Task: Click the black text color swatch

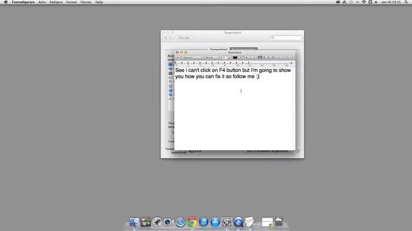Action: (x=235, y=57)
